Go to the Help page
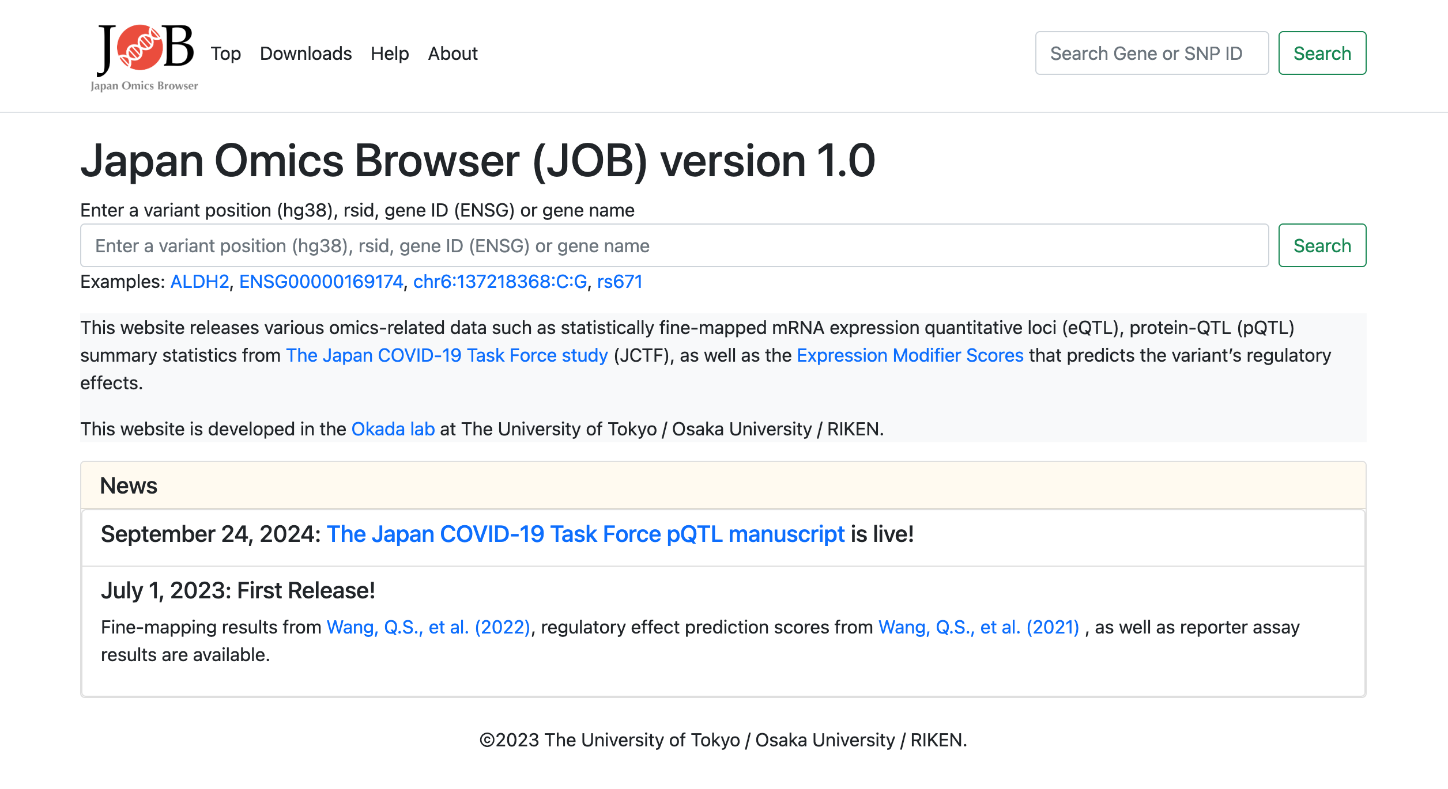Viewport: 1448px width, 789px height. (390, 54)
